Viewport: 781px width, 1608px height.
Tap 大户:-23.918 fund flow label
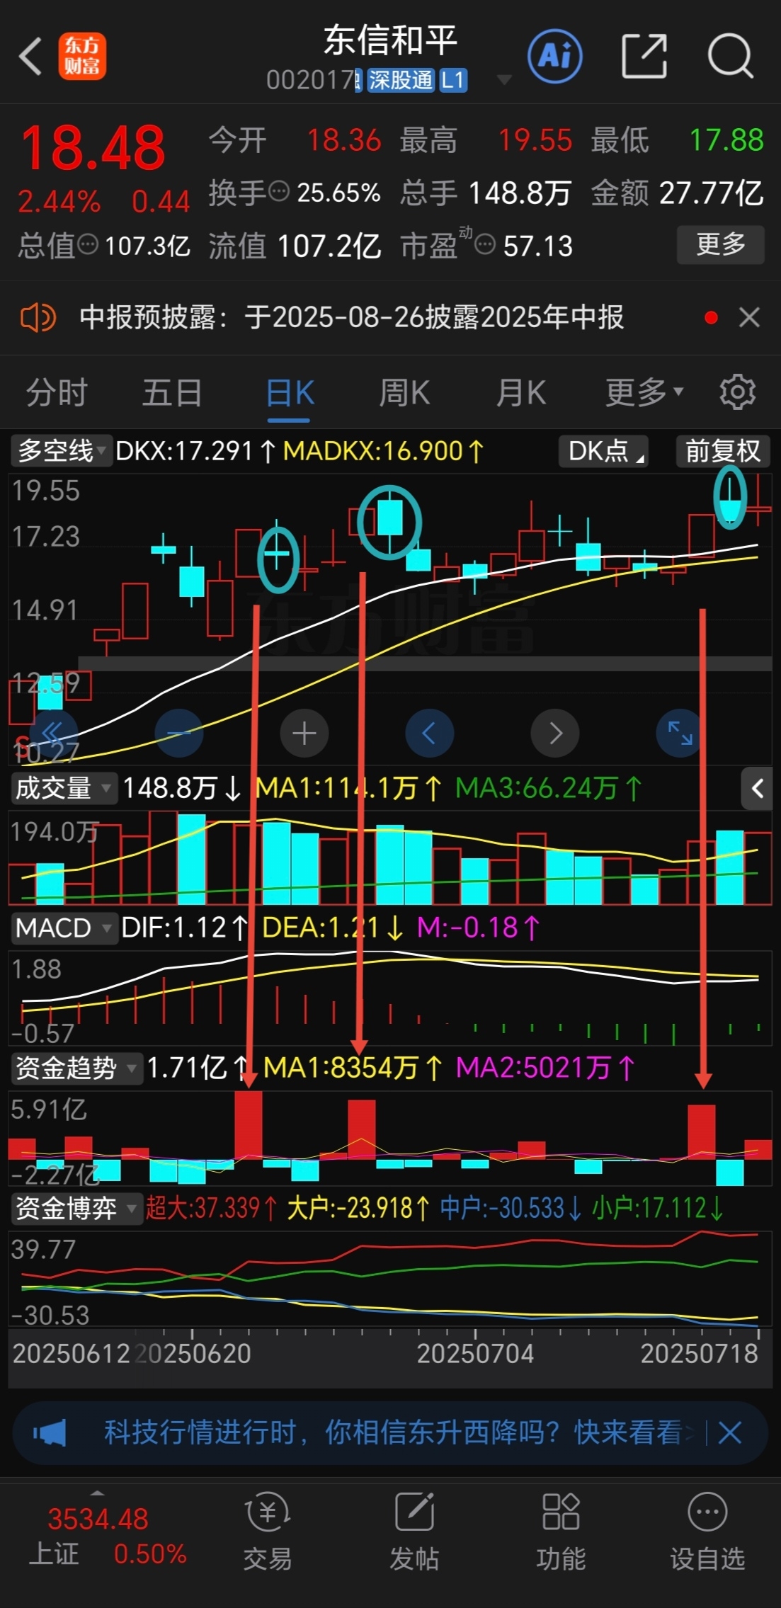[x=358, y=1208]
